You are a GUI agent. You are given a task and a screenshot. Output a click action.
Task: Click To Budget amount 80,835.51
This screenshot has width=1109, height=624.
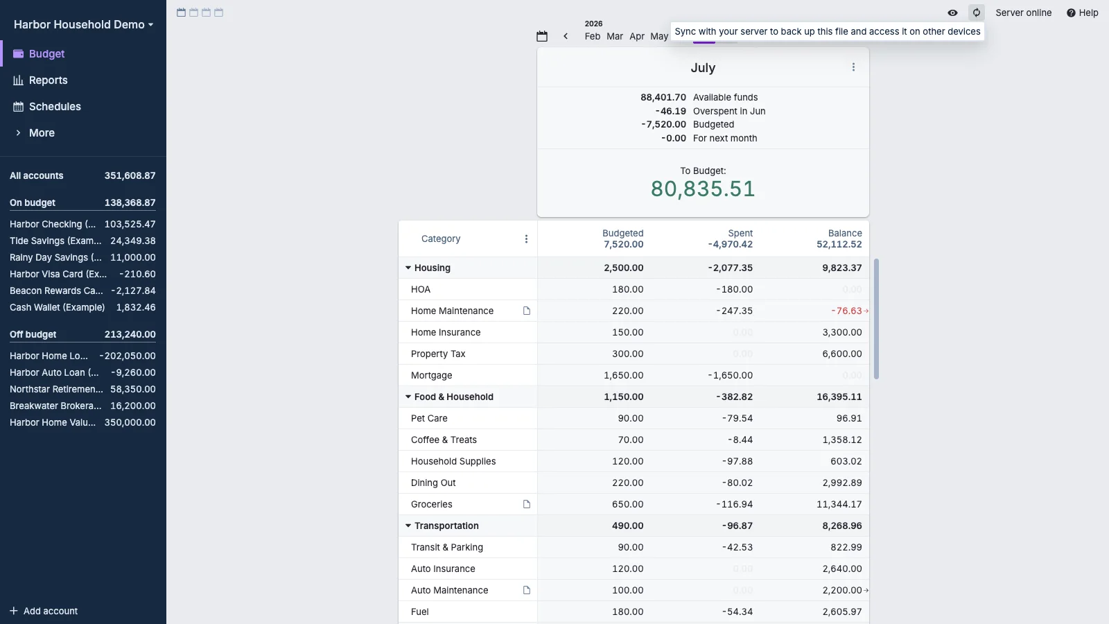703,189
